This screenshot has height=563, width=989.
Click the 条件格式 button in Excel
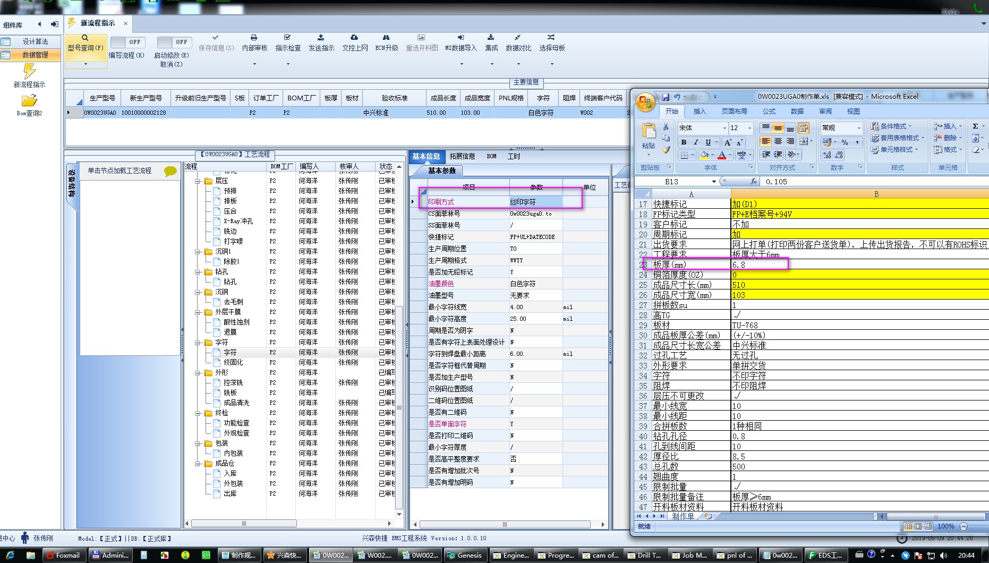click(891, 126)
